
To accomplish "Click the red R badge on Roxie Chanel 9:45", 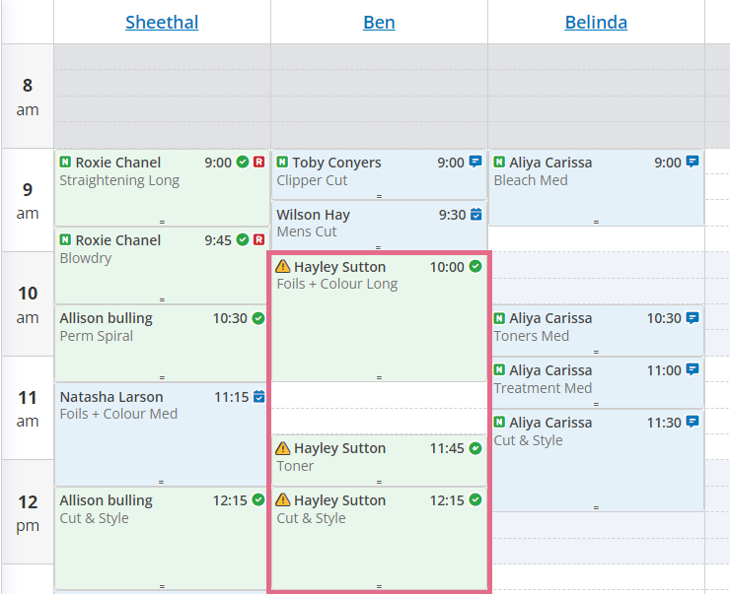I will click(258, 239).
